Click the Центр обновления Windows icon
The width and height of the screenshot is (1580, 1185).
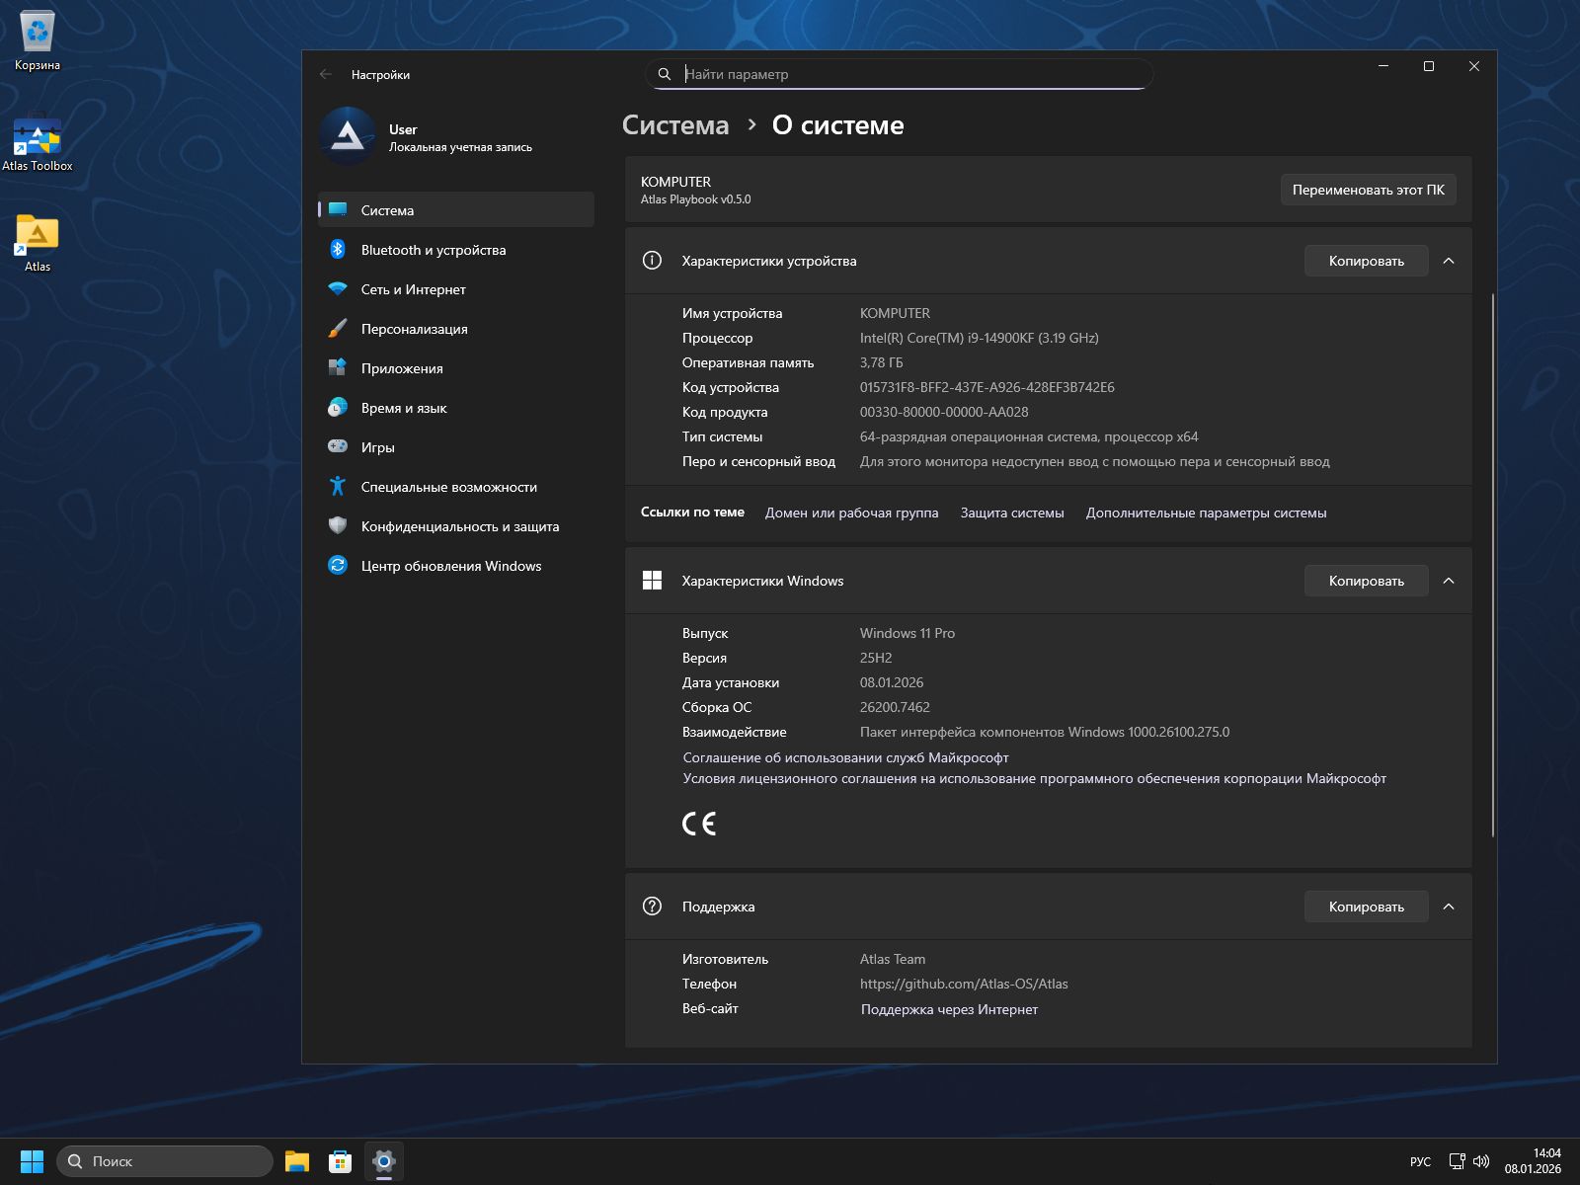338,566
